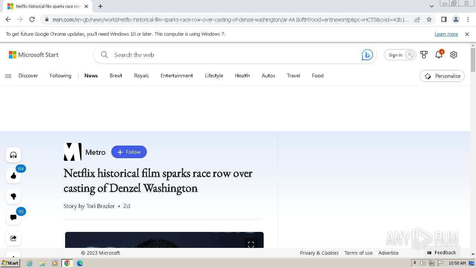Open the Discover section
This screenshot has width=476, height=268.
28,76
